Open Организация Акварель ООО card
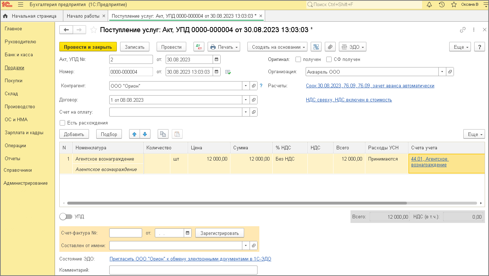The width and height of the screenshot is (489, 276). (x=450, y=72)
